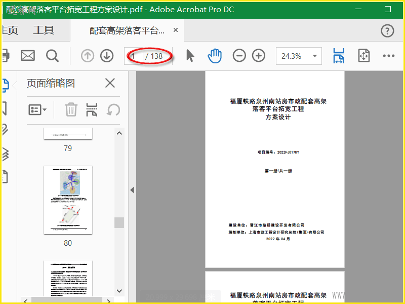Select page 80 thumbnail
405x304 pixels.
68,200
